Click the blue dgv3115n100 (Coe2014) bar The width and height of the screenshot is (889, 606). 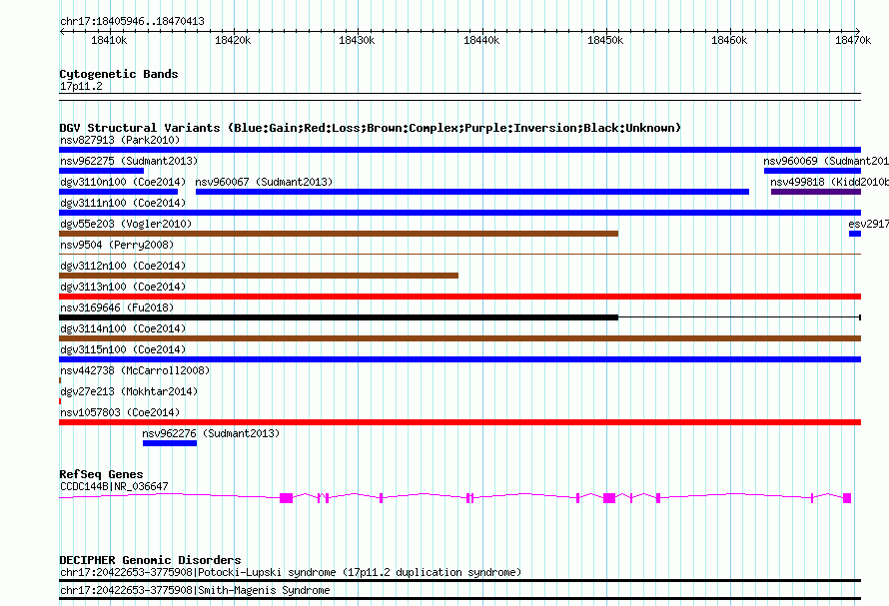459,359
